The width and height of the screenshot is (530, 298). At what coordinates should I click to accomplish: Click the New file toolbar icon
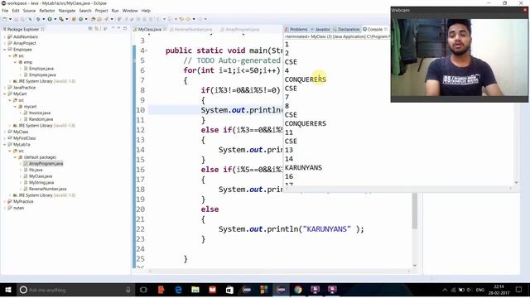click(4, 19)
